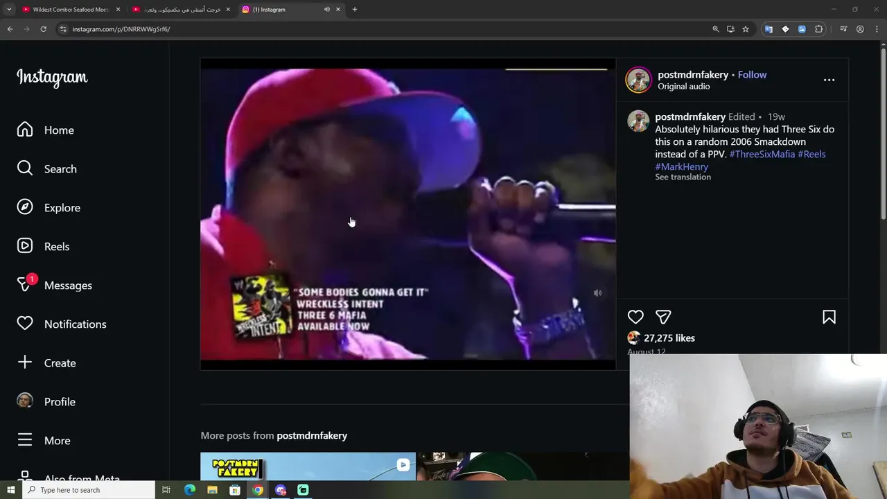
Task: Click the green robot app on the taskbar
Action: pos(303,490)
